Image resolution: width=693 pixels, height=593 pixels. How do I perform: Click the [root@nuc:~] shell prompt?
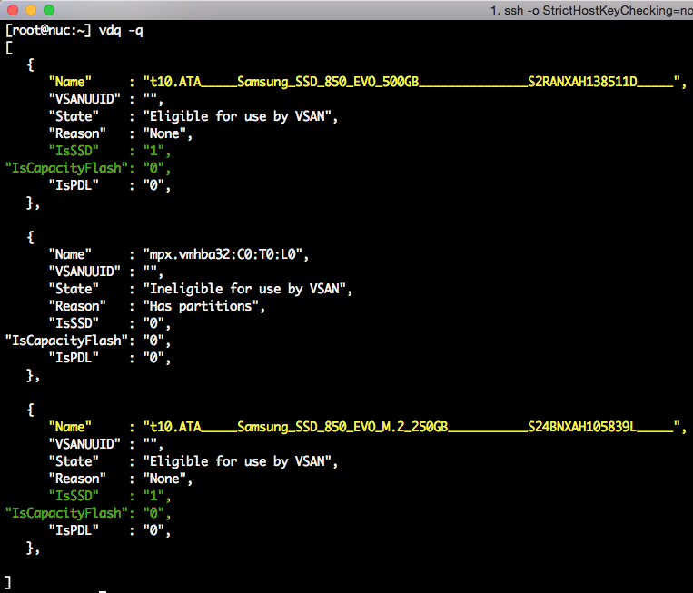point(48,30)
